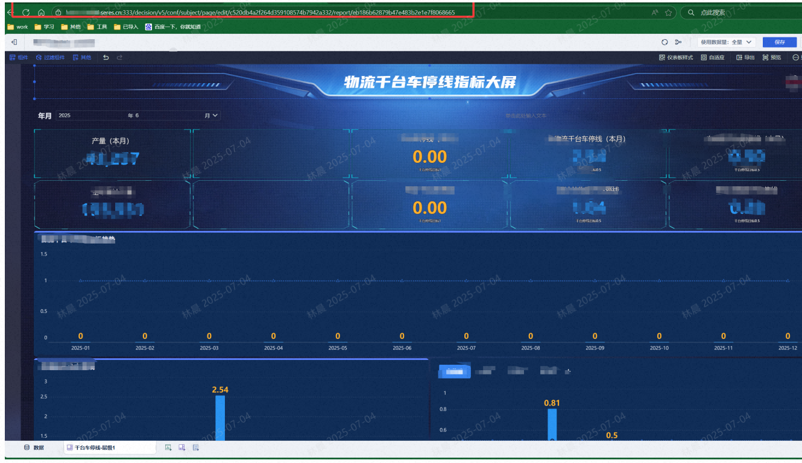Screen dimensions: 802x463
Task: Open the 过滤组件 filter components menu
Action: click(x=50, y=57)
